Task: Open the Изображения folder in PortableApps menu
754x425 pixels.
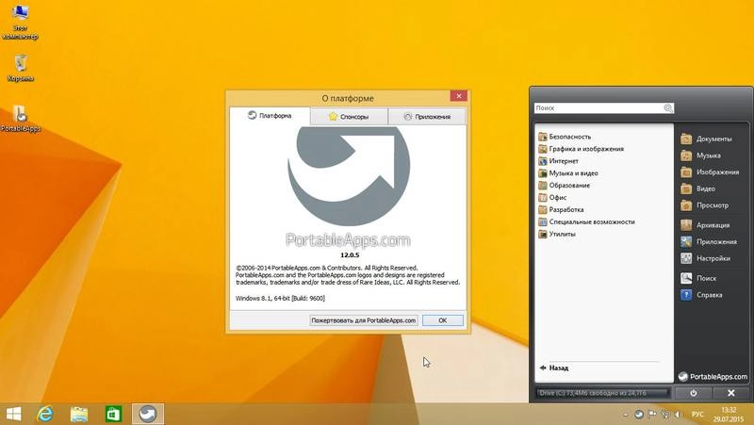Action: pos(710,172)
